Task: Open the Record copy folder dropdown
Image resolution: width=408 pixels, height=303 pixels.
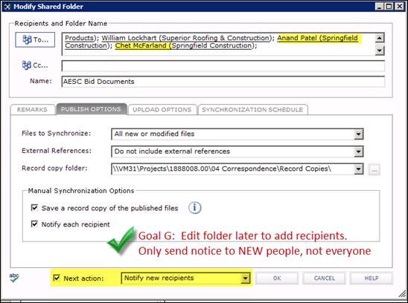Action: [x=358, y=169]
